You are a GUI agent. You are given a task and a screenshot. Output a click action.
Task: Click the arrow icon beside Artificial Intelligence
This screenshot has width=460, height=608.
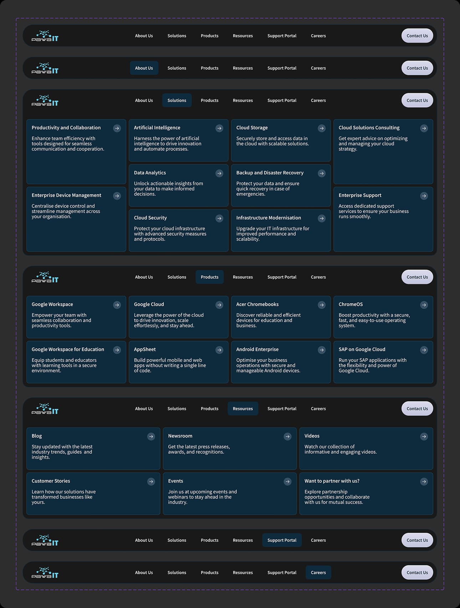219,128
